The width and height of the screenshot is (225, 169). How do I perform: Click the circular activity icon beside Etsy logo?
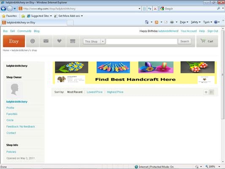pos(33,41)
